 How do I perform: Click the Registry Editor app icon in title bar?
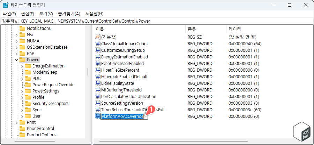[x=6, y=5]
